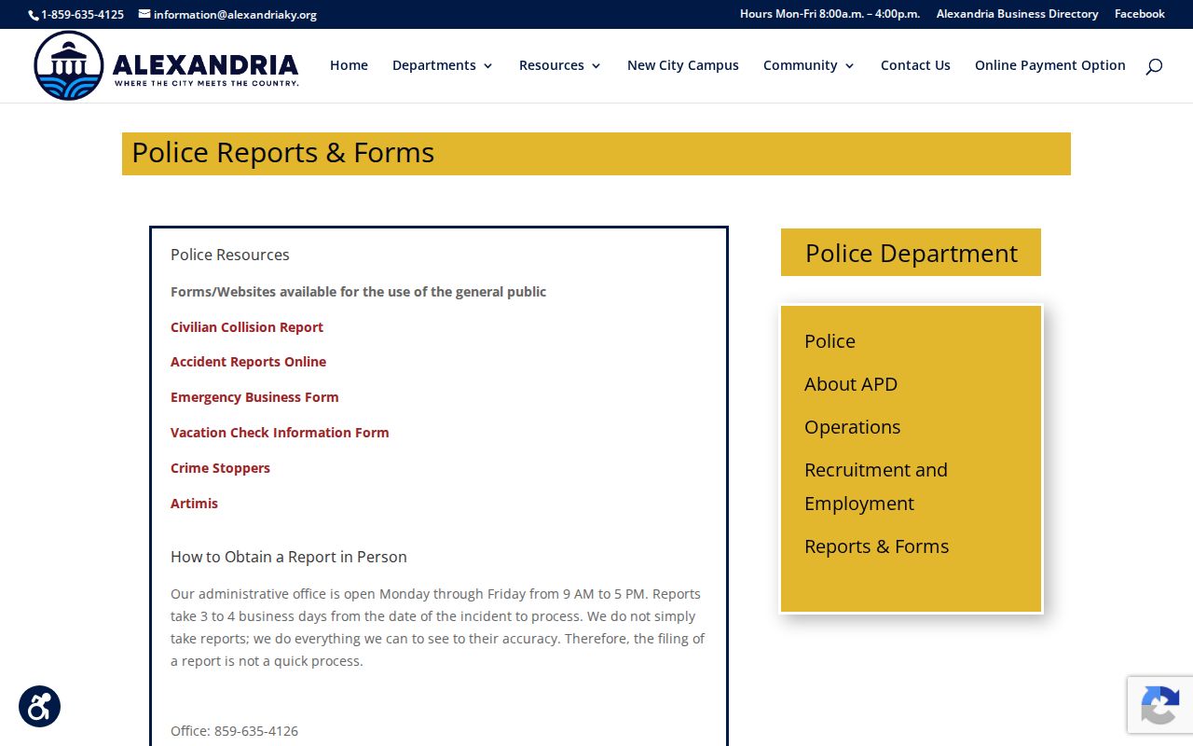Click the Police Reports & Forms heading
Viewport: 1193px width, 746px height.
click(x=282, y=153)
